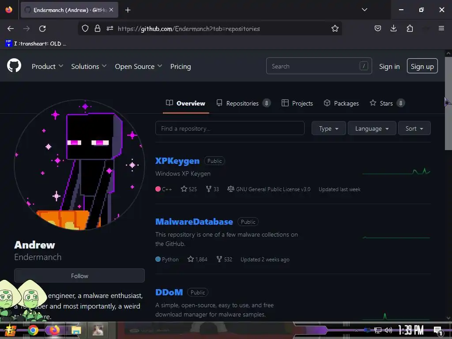
Task: Click the Sign in link
Action: [389, 67]
